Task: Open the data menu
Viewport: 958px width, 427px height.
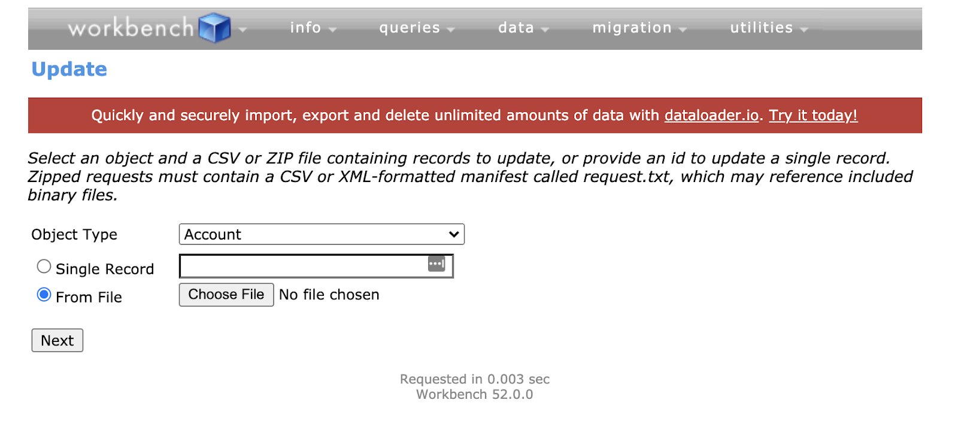Action: click(x=523, y=28)
